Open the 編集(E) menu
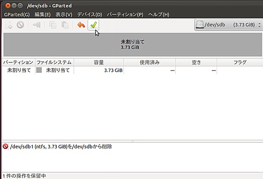263x179 pixels. (x=43, y=14)
